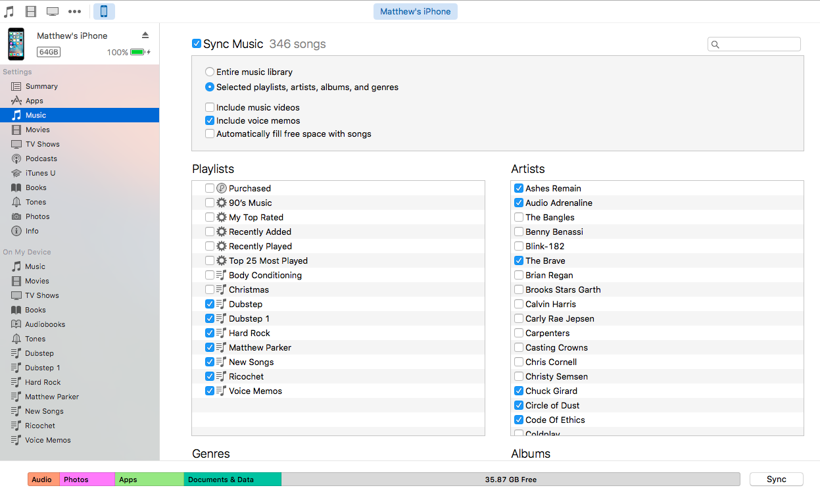820x492 pixels.
Task: Click the Purchased playlist icon
Action: [222, 188]
